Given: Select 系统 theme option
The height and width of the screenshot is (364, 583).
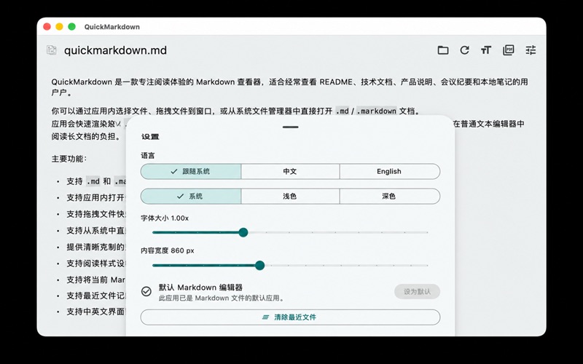Looking at the screenshot, I should (x=191, y=197).
